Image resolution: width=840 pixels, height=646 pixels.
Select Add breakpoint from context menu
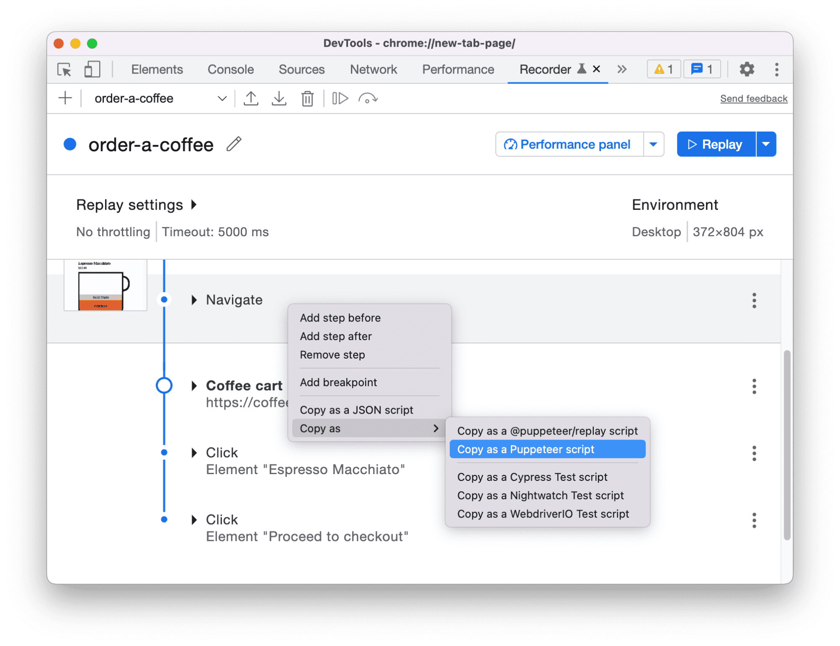coord(339,382)
